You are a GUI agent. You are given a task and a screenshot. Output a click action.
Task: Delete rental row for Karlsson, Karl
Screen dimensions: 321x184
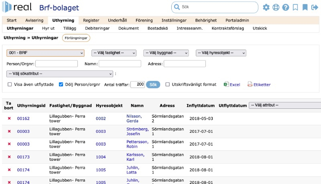pos(9,157)
